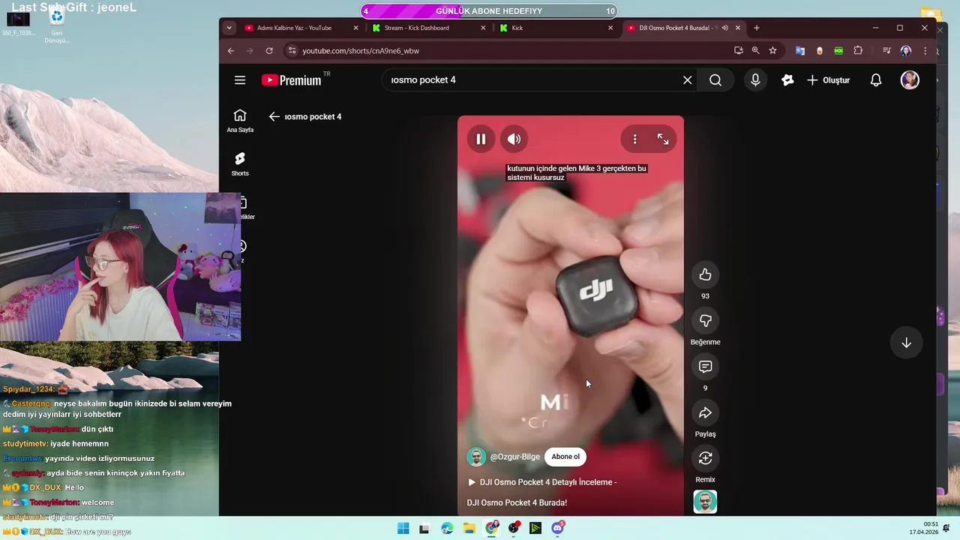Open the comments on the Short
The width and height of the screenshot is (960, 540).
pos(705,367)
